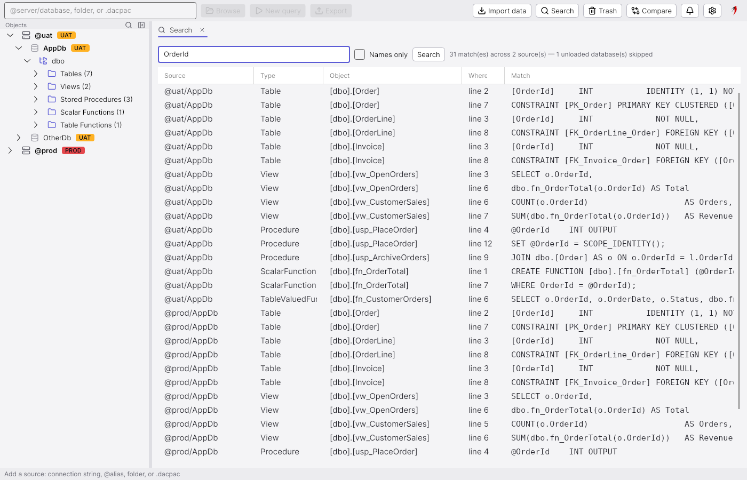
Task: Expand the Views (2) folder
Action: click(36, 86)
